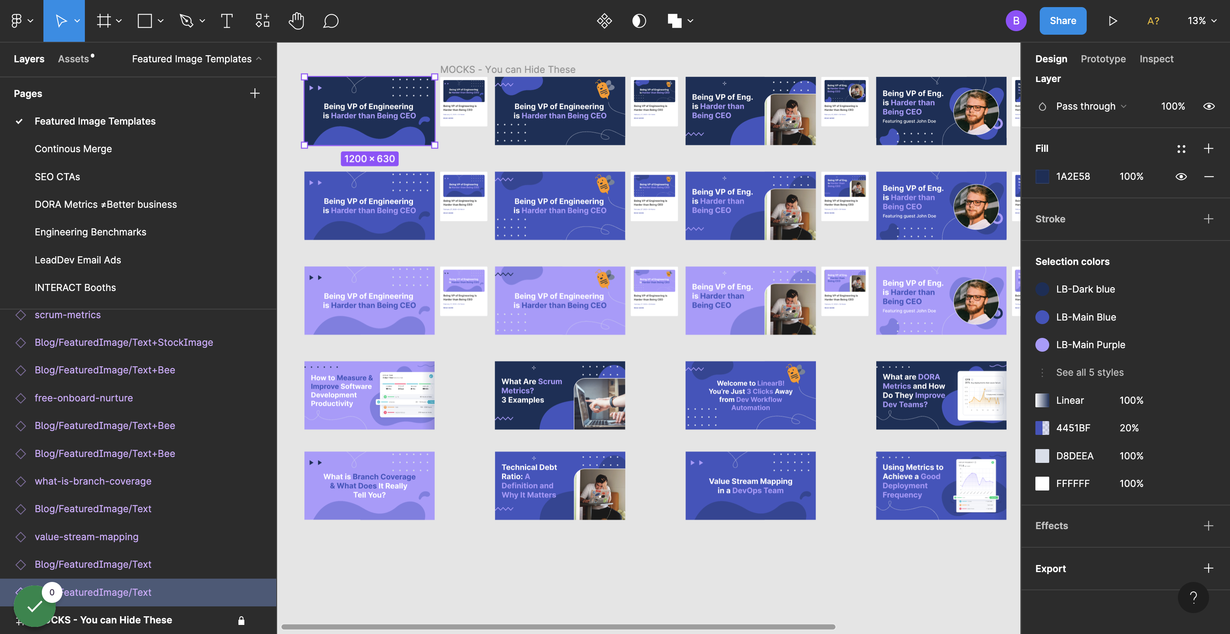Select the What Are Scrum Metrics thumbnail
Image resolution: width=1230 pixels, height=634 pixels.
560,395
